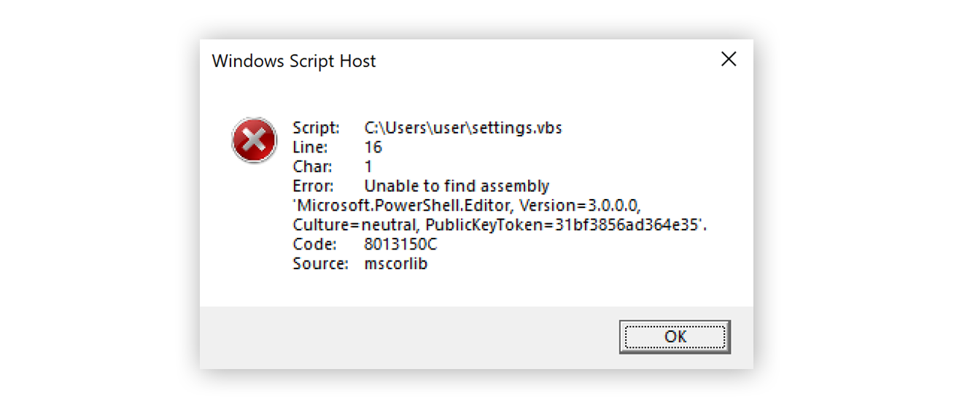This screenshot has height=407, width=954.
Task: Click the Char value 1
Action: pos(368,166)
